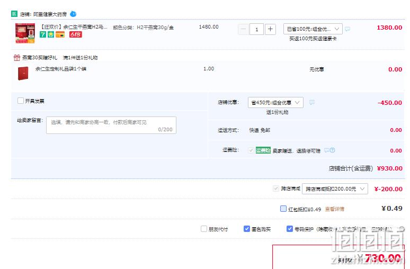Increase quantity with the plus button
The width and height of the screenshot is (410, 269).
tap(270, 29)
